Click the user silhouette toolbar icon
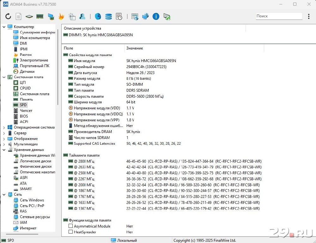 82,16
